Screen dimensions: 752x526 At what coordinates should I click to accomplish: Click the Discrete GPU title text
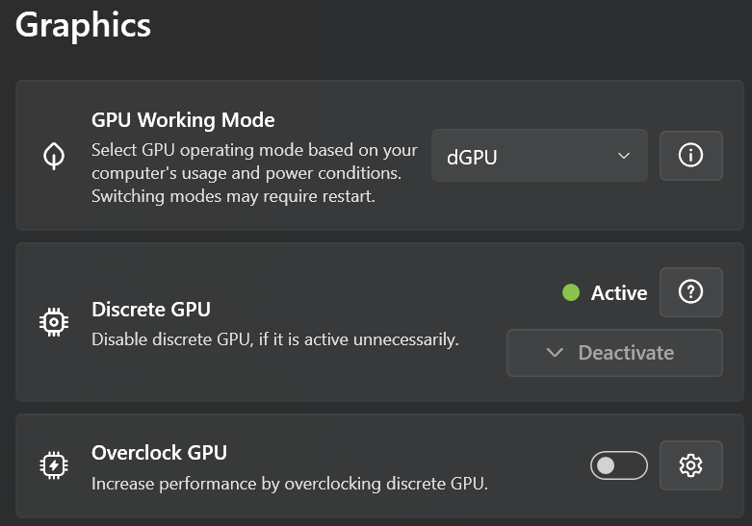151,309
